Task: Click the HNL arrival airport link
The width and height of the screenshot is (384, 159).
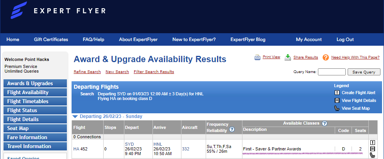Action: [x=158, y=144]
